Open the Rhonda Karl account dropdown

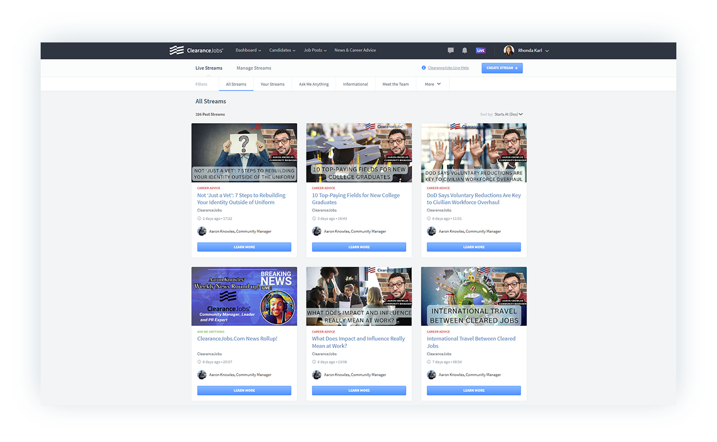point(534,51)
